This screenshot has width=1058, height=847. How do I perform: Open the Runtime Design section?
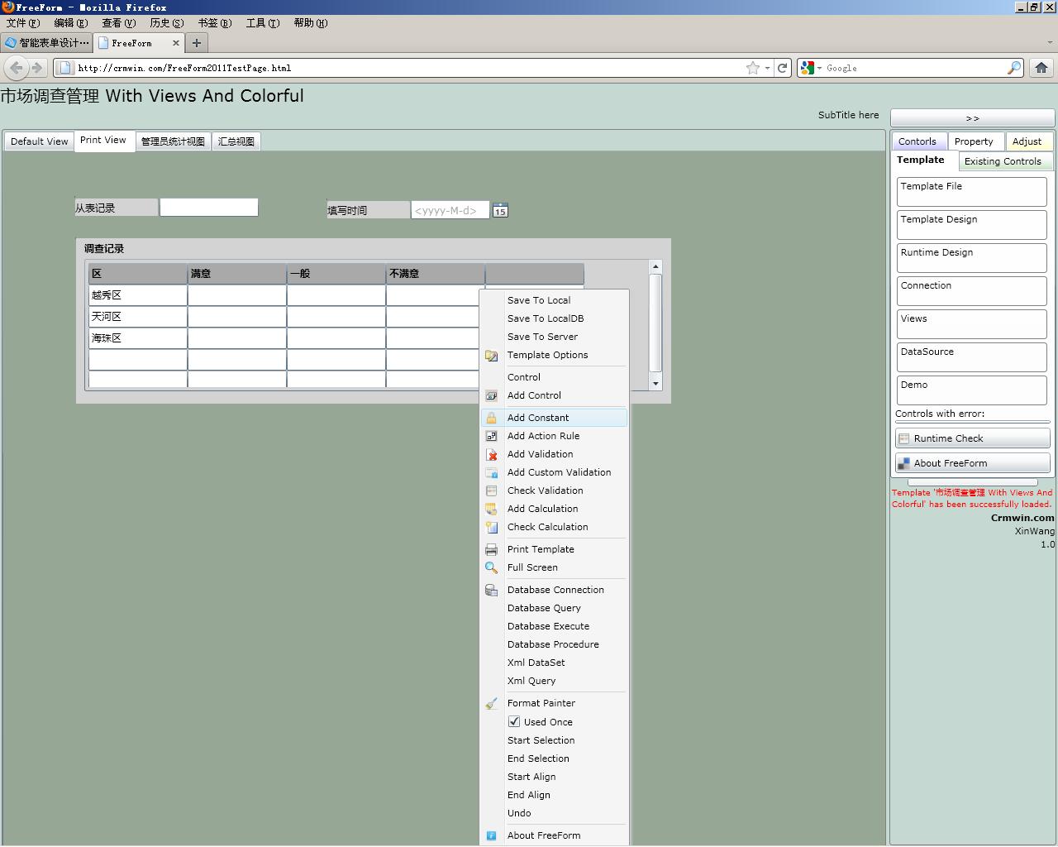pos(972,258)
